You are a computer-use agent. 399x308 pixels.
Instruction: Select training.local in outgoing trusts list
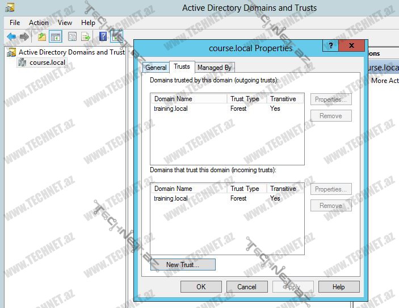pos(171,109)
